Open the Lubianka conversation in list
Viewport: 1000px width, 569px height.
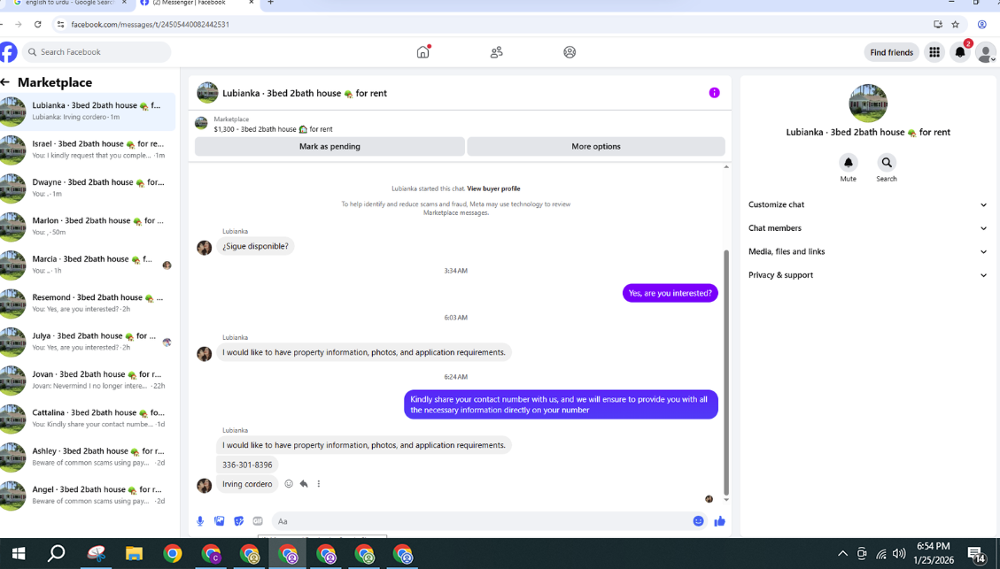(88, 111)
